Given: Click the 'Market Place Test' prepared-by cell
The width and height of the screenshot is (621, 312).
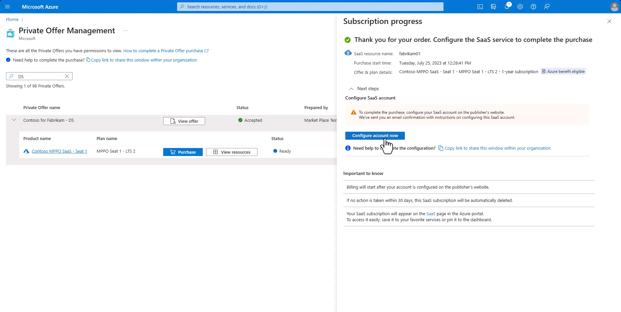Looking at the screenshot, I should click(320, 120).
